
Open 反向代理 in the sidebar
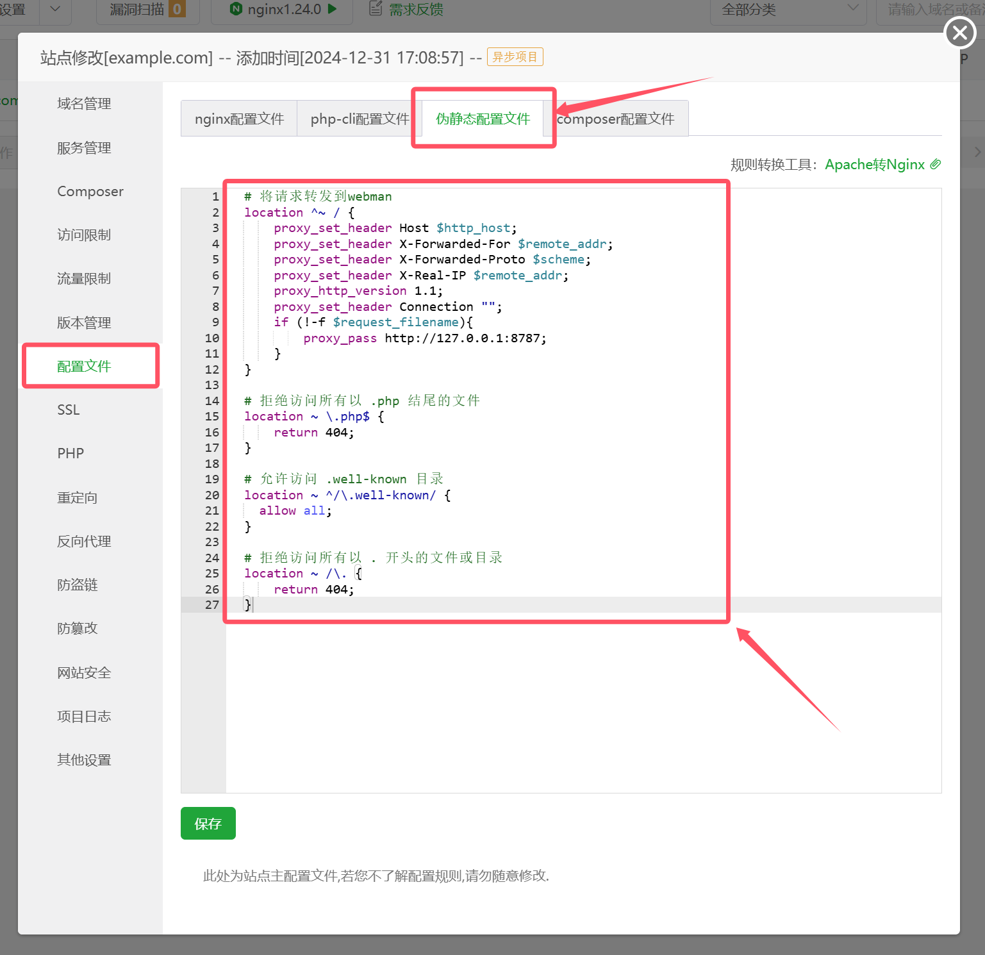[x=84, y=542]
